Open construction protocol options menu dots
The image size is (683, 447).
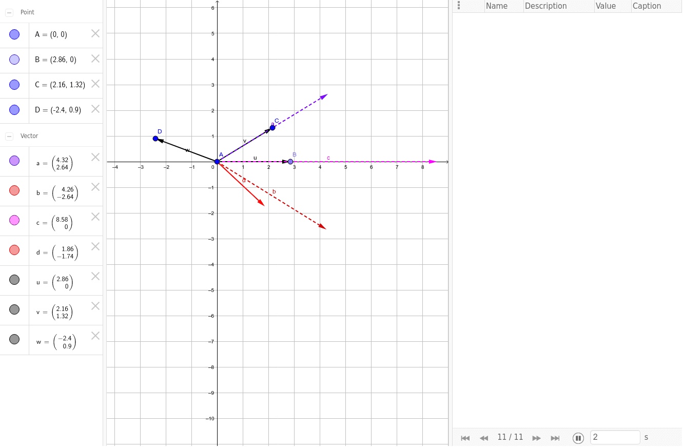coord(459,6)
